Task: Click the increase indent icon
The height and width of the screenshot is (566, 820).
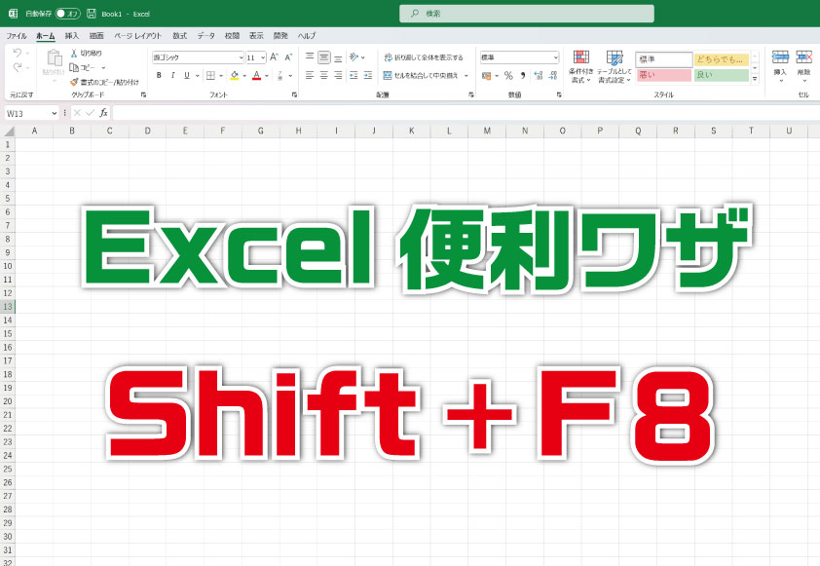Action: 368,75
